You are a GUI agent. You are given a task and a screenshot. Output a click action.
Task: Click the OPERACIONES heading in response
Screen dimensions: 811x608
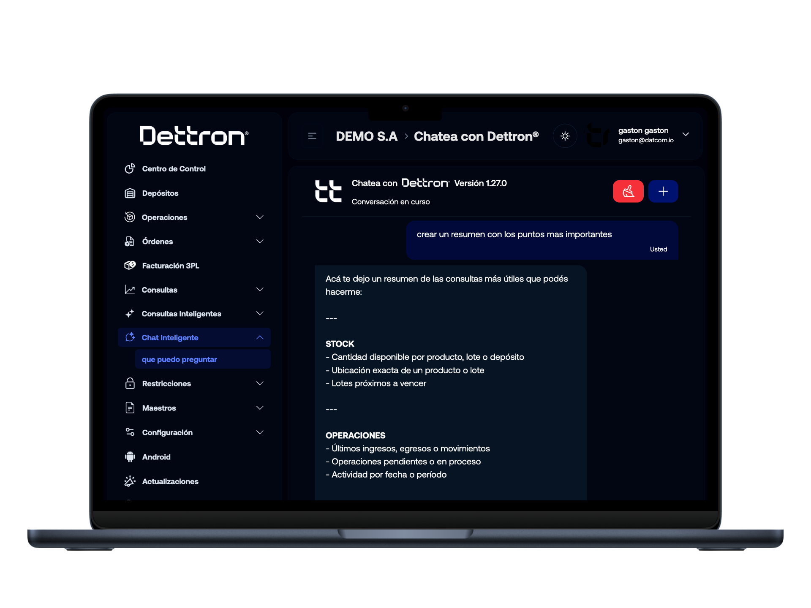(x=355, y=435)
